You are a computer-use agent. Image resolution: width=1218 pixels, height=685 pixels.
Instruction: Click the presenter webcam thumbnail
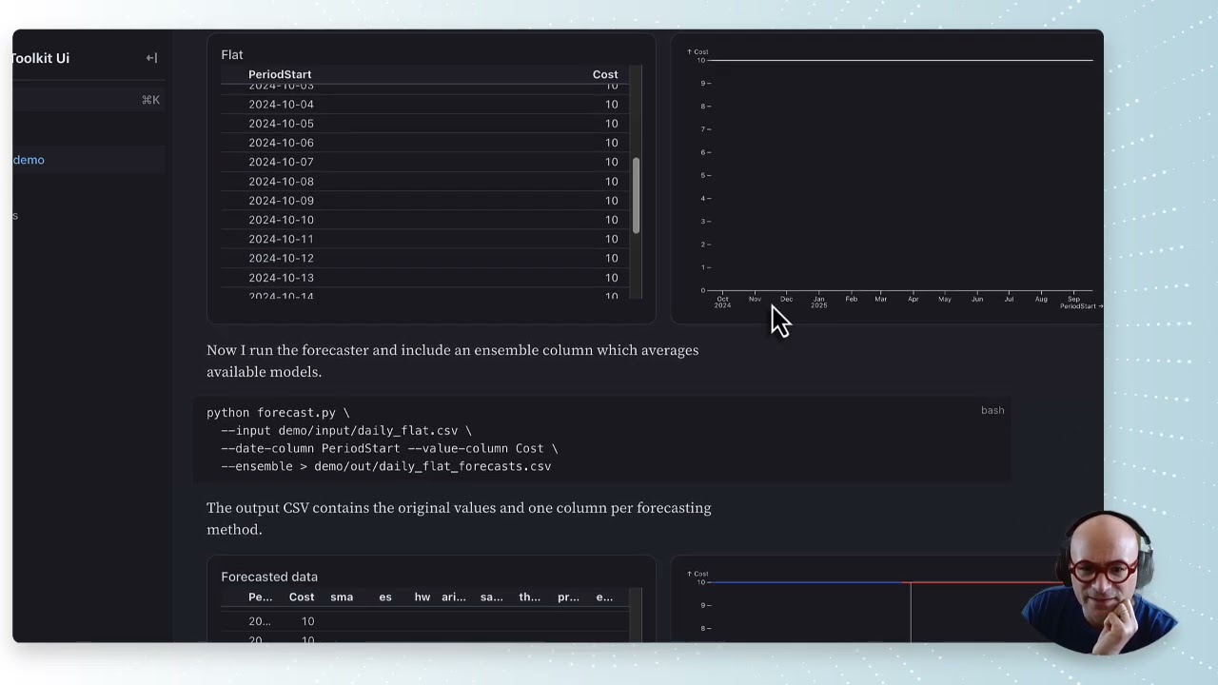tap(1102, 582)
